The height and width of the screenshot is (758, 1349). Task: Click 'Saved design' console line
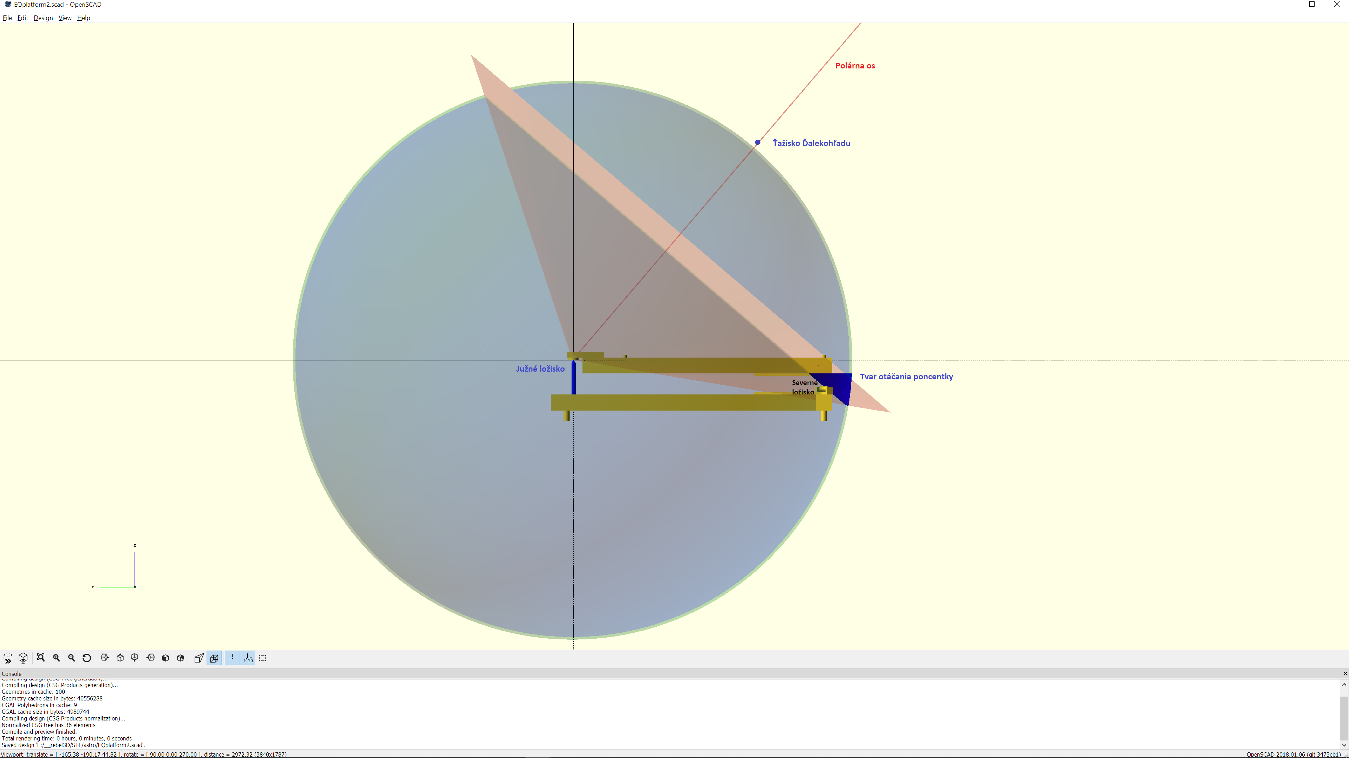point(73,745)
